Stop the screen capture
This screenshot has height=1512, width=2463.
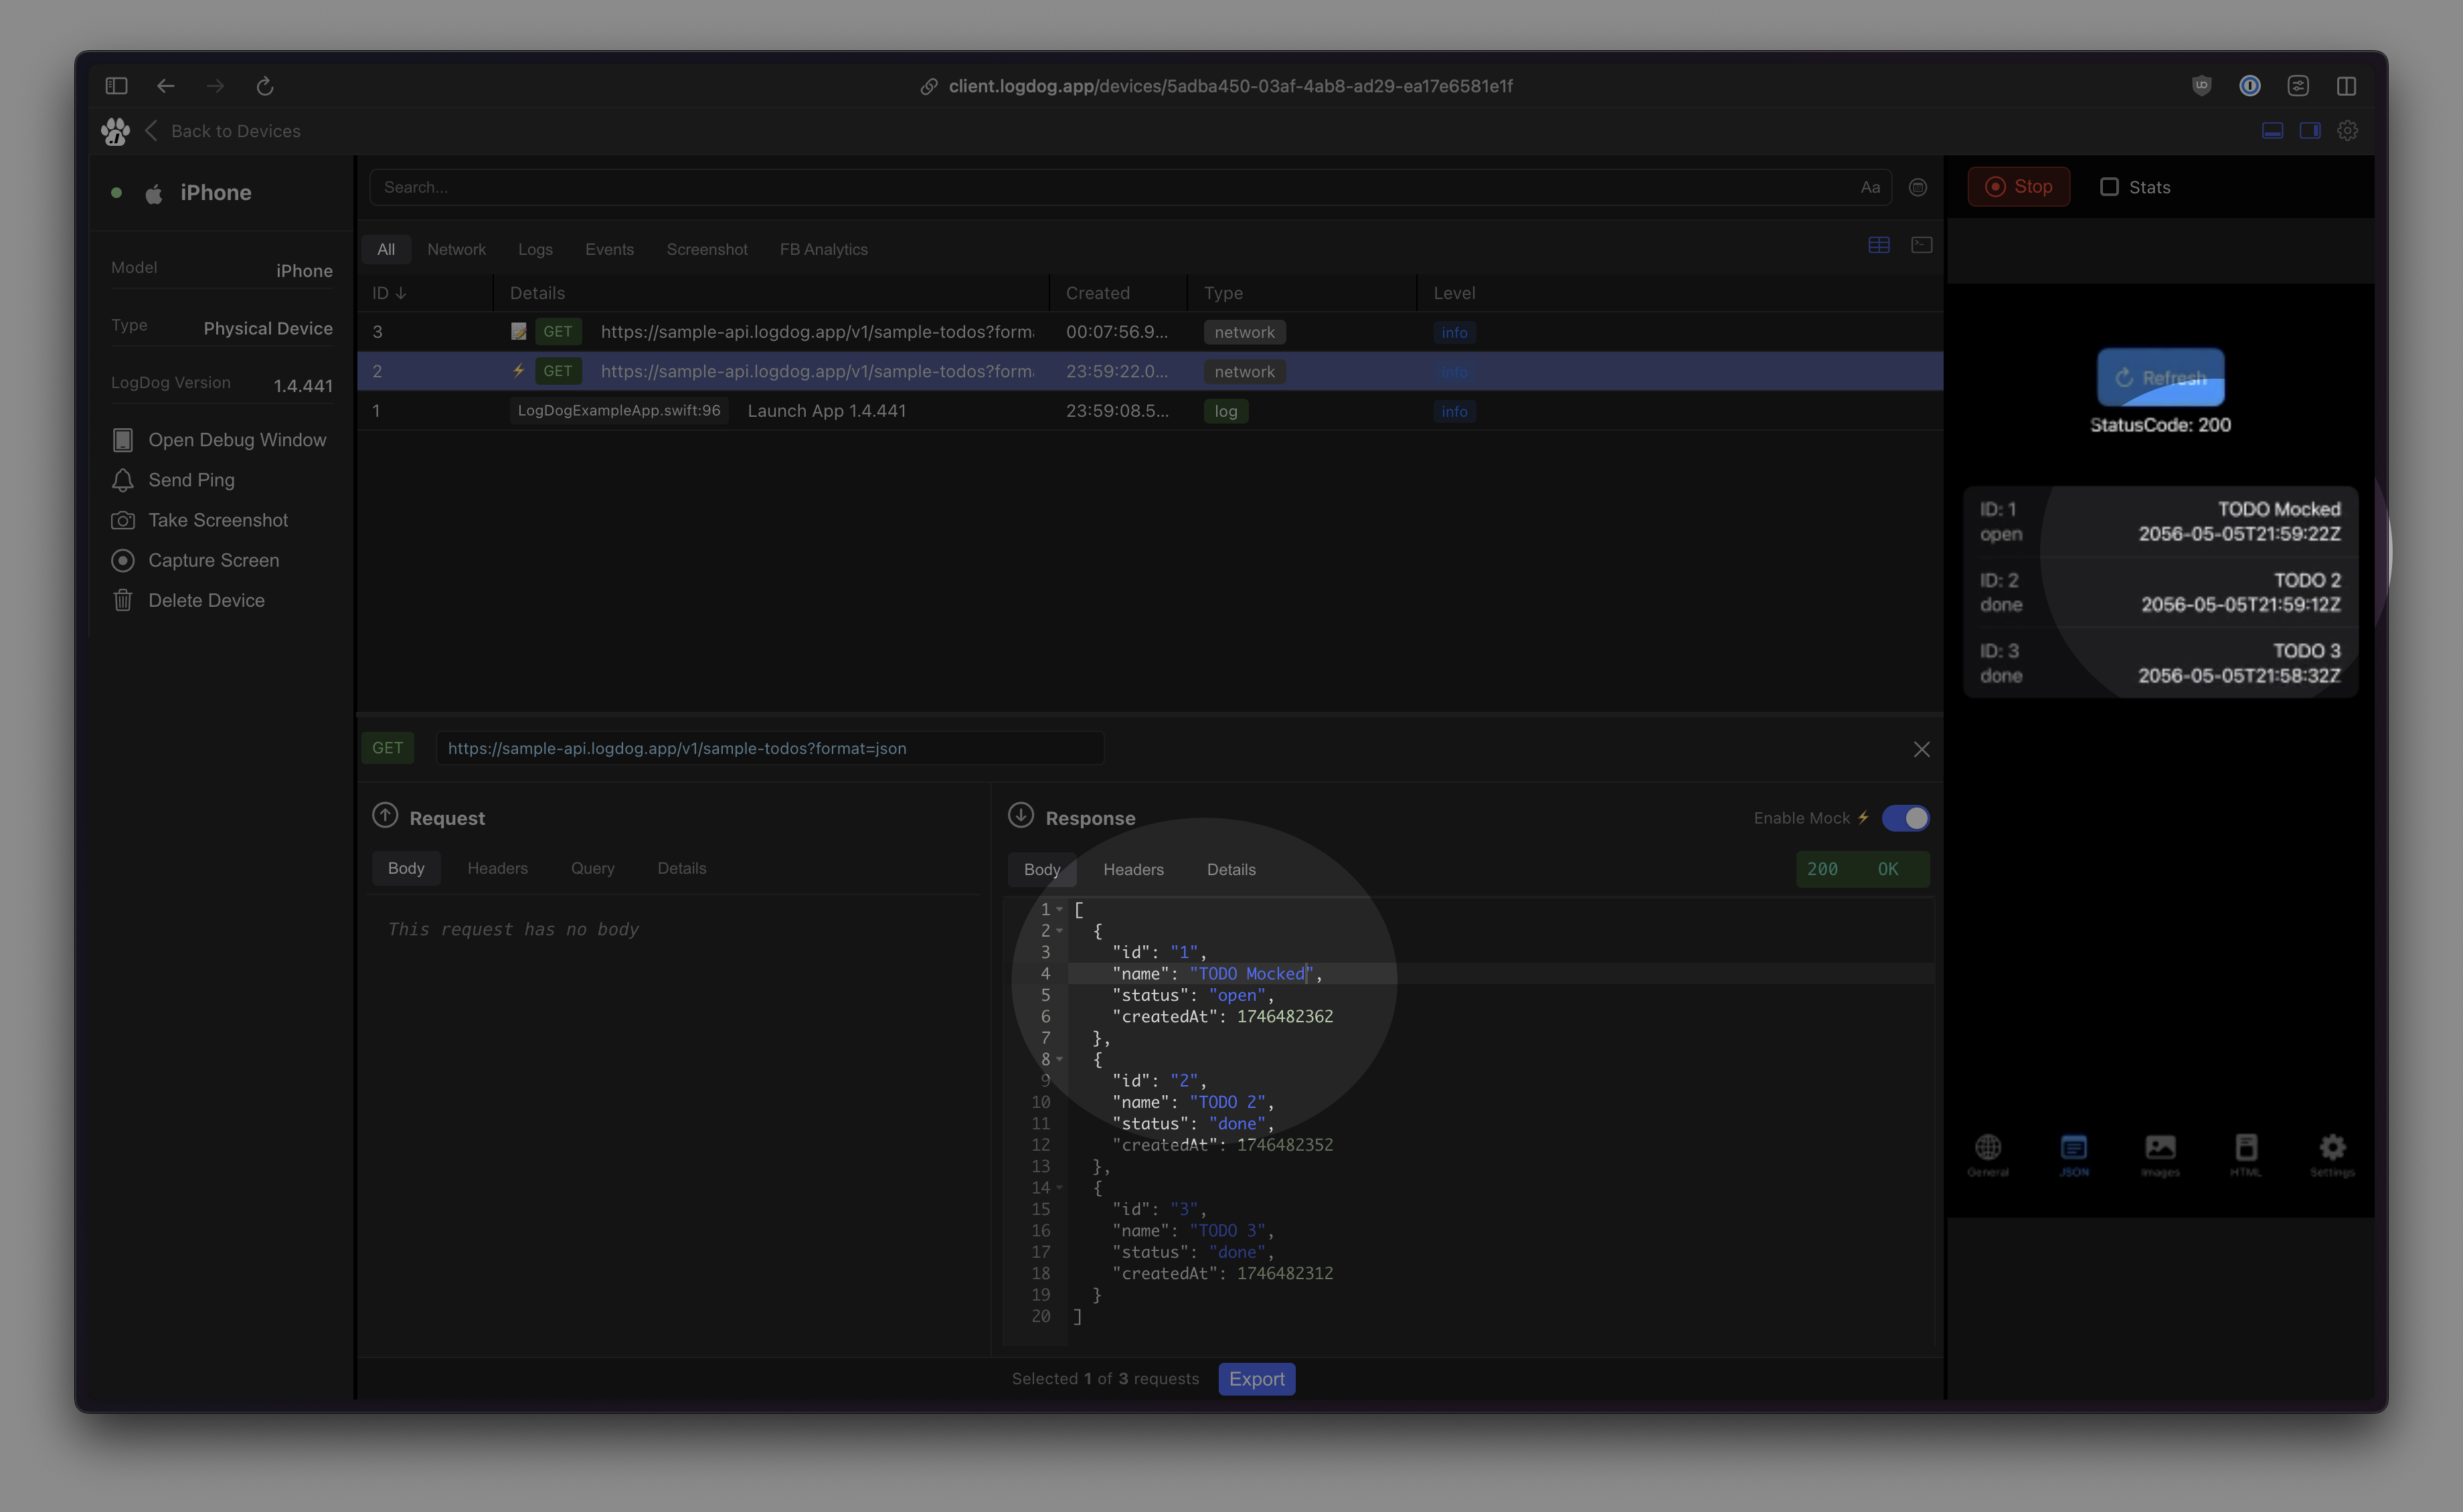point(2019,187)
